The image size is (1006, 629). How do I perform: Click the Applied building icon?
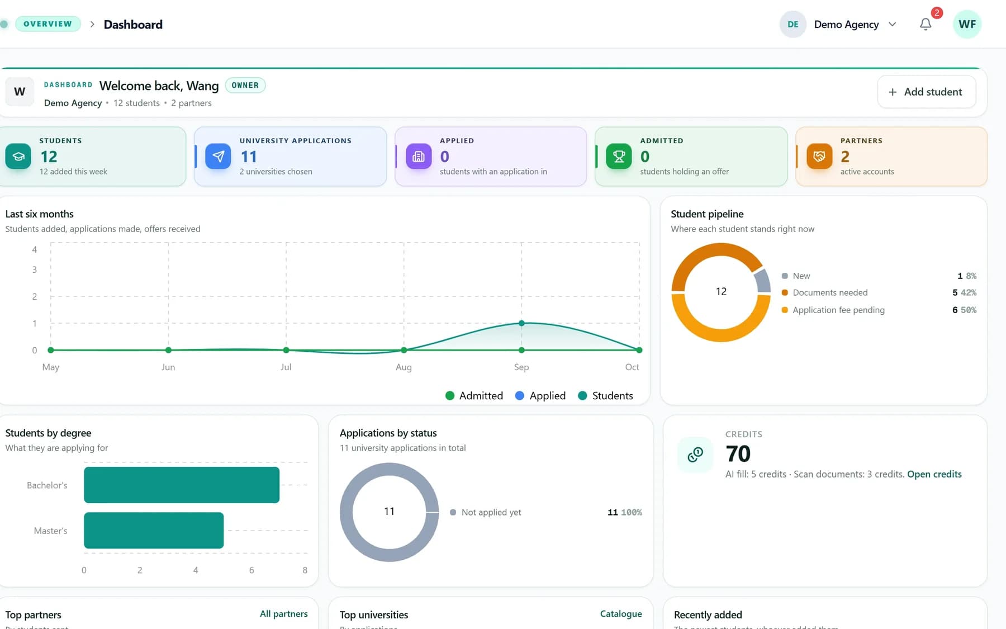click(419, 157)
